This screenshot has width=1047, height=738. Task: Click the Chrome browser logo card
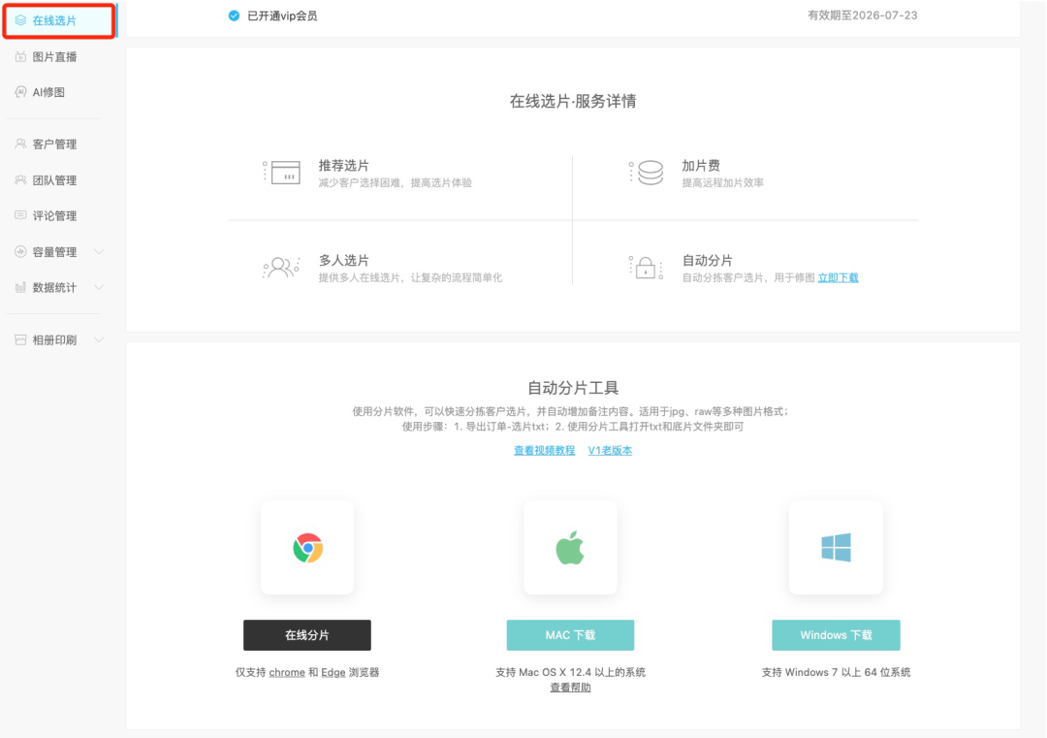coord(307,548)
